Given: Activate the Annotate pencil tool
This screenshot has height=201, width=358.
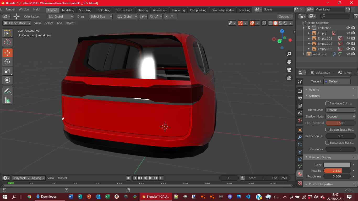Looking at the screenshot, I should pyautogui.click(x=7, y=91).
